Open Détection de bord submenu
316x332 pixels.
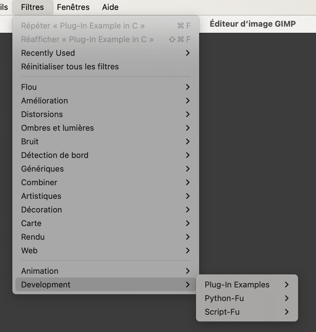55,155
